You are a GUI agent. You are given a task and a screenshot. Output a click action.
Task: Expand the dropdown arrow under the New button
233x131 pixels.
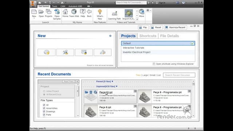[x=34, y=18]
